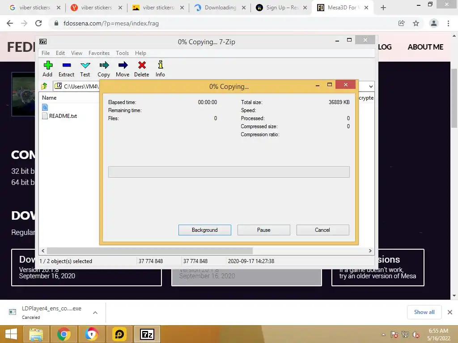Click the Add toolbar icon in 7-Zip

47,69
